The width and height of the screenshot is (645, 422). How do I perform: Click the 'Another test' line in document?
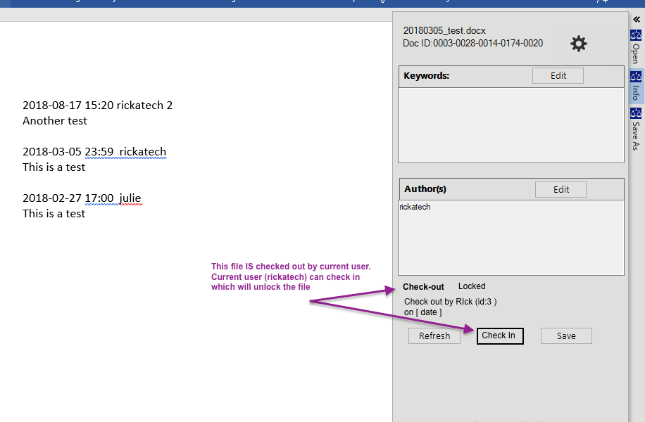[55, 121]
